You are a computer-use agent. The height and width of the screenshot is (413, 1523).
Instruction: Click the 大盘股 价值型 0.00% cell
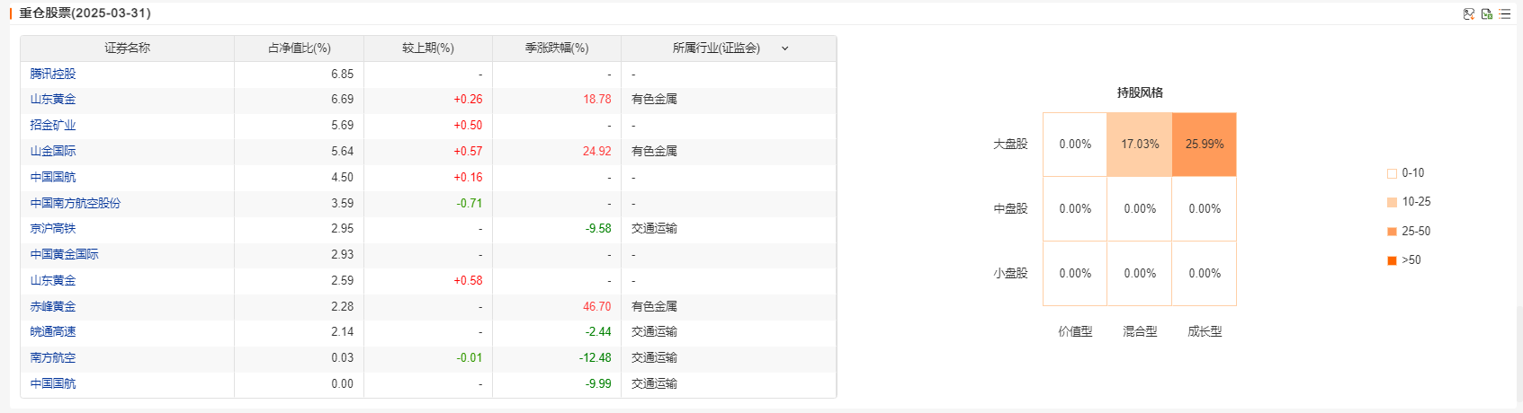pos(1075,145)
